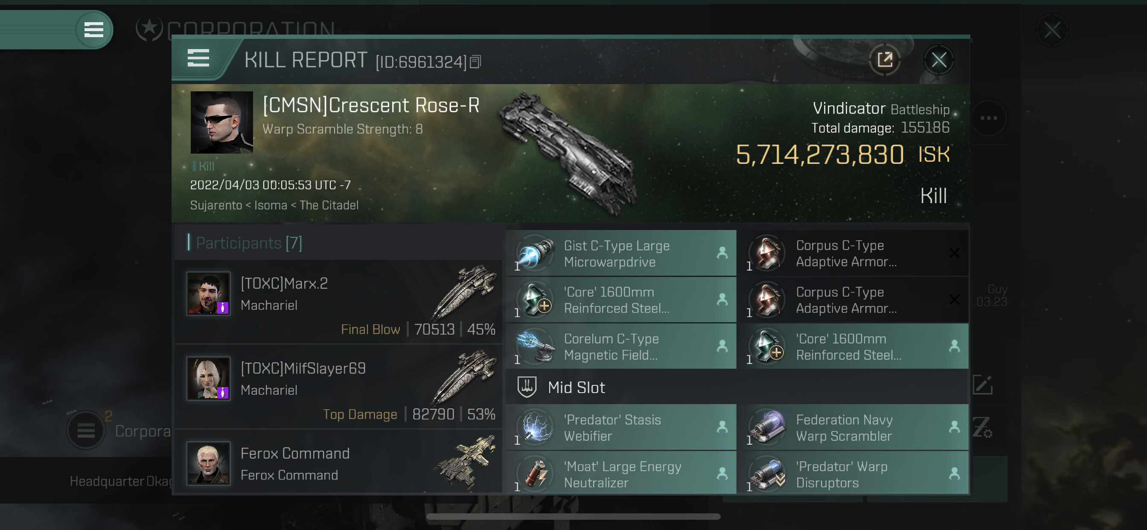
Task: Open the Corelum C-Type Magnetic Field module
Action: coord(621,347)
